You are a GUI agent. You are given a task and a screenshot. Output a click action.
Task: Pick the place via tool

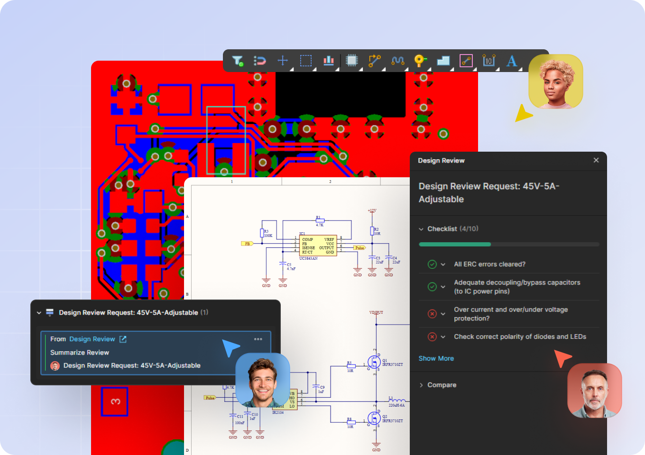[420, 61]
